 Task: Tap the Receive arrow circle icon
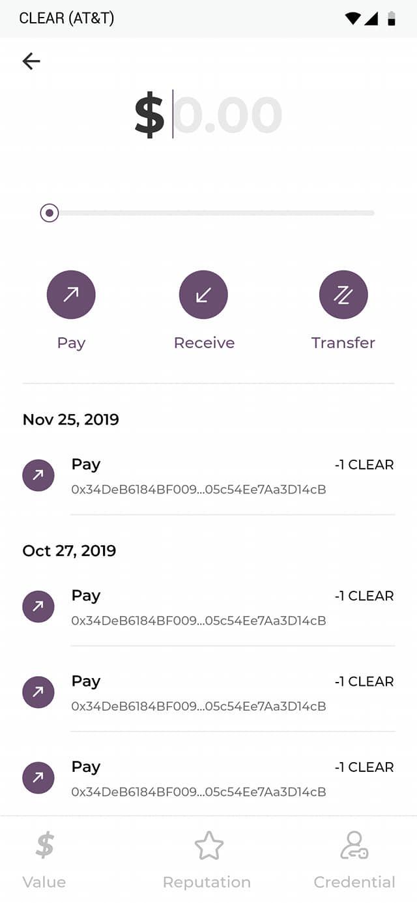coord(203,295)
